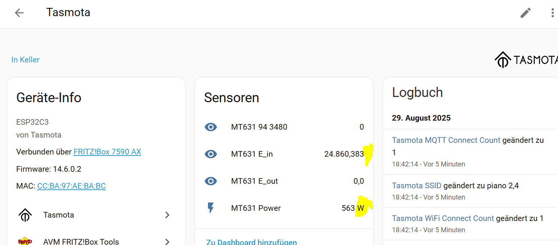Click the Tasmota integration icon in Geräte-Info
The height and width of the screenshot is (245, 558).
coord(25,215)
